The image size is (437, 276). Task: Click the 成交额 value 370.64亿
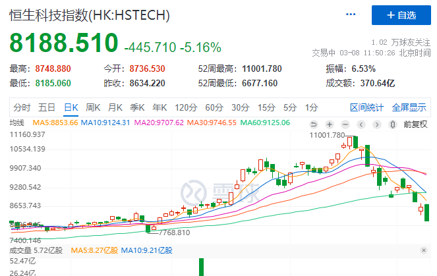(x=378, y=83)
